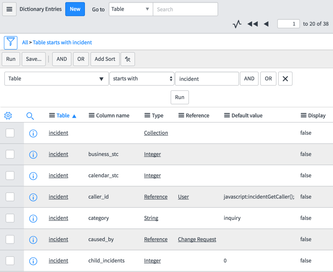Preview the Collection row info icon
Screen dimensions: 333x272
(33, 133)
